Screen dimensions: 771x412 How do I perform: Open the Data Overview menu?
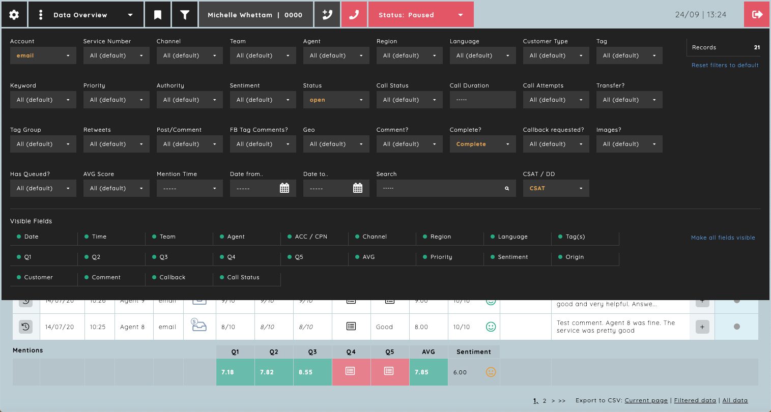[86, 15]
